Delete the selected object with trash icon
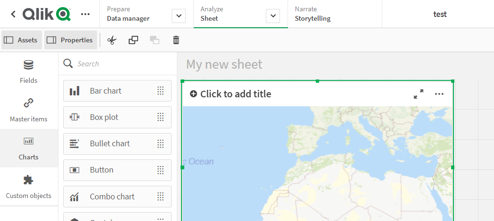The height and width of the screenshot is (221, 494). point(176,40)
